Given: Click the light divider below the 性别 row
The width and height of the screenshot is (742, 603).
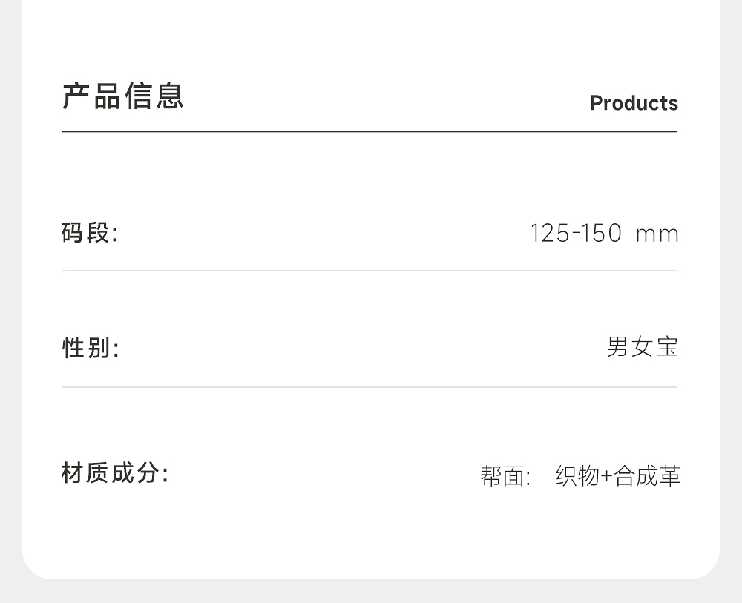Looking at the screenshot, I should tap(370, 387).
